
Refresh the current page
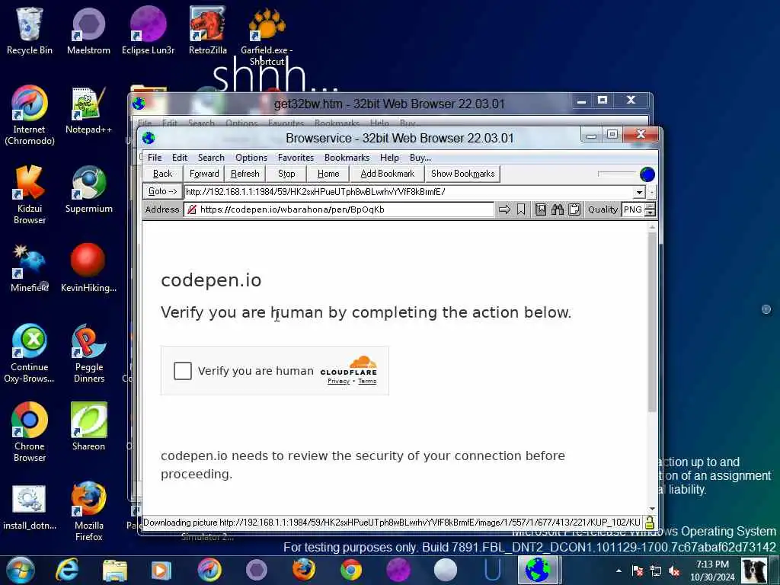pyautogui.click(x=245, y=174)
